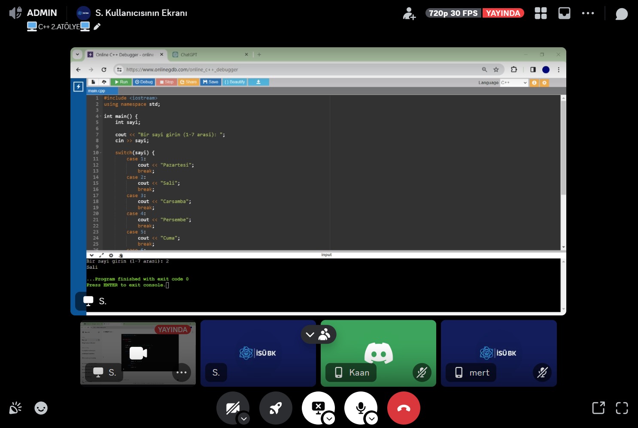Open screen share options arrow
Screen dimensions: 638x428
coord(329,419)
